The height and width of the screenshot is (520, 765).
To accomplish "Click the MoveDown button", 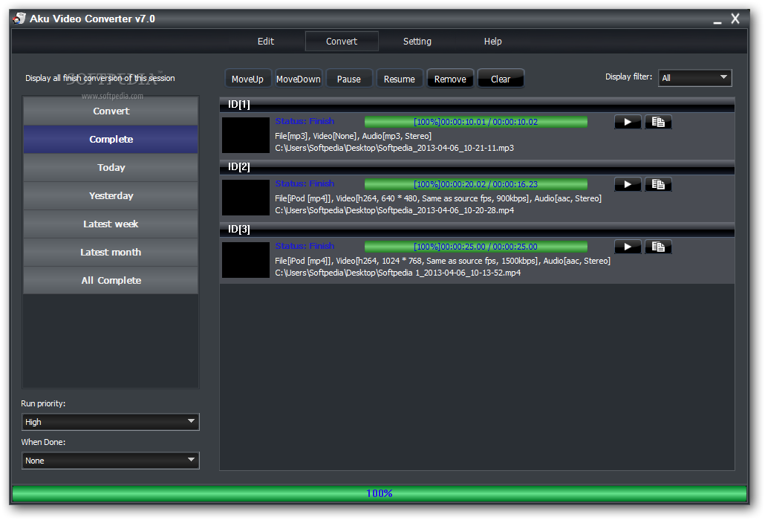I will click(299, 79).
